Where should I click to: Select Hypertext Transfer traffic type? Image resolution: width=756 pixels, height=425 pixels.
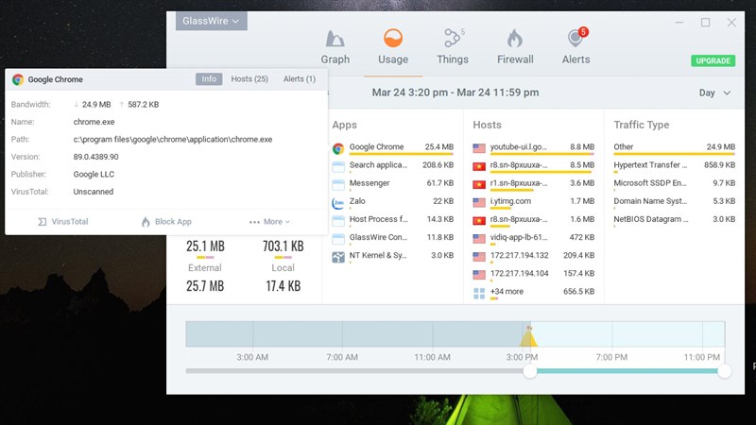pyautogui.click(x=674, y=166)
